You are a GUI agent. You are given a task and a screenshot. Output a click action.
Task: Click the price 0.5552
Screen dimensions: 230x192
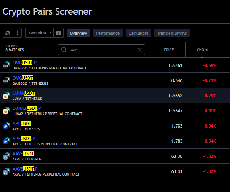point(176,96)
